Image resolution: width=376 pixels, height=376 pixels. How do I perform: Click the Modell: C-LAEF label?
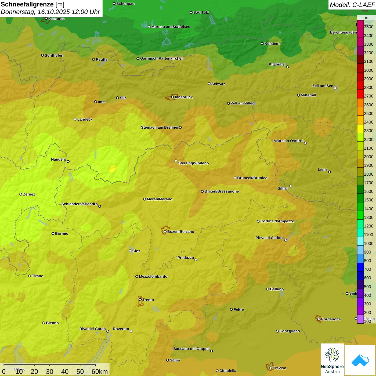click(x=352, y=5)
